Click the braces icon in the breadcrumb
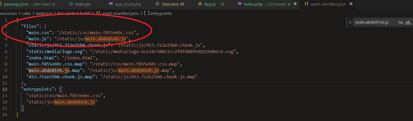 98,13
